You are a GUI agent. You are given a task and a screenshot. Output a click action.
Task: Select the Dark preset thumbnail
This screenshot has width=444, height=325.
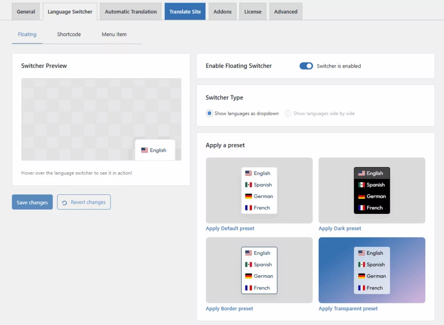(372, 190)
